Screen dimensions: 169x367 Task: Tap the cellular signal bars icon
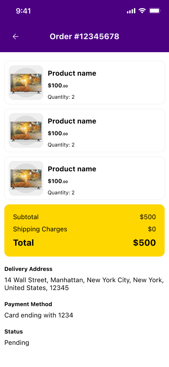131,11
